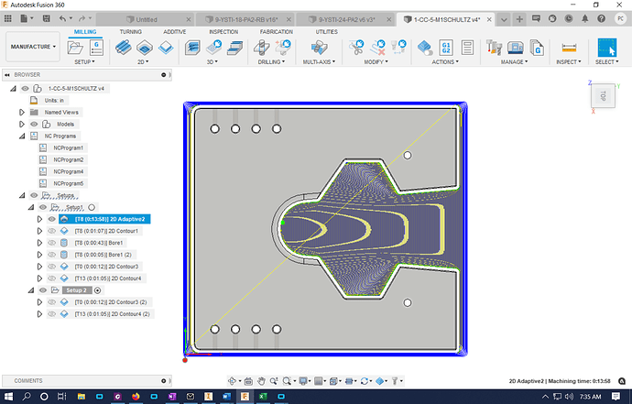Viewport: 632px width, 404px height.
Task: Select 2D Contour4 (2) under Setup 2
Action: pyautogui.click(x=114, y=314)
